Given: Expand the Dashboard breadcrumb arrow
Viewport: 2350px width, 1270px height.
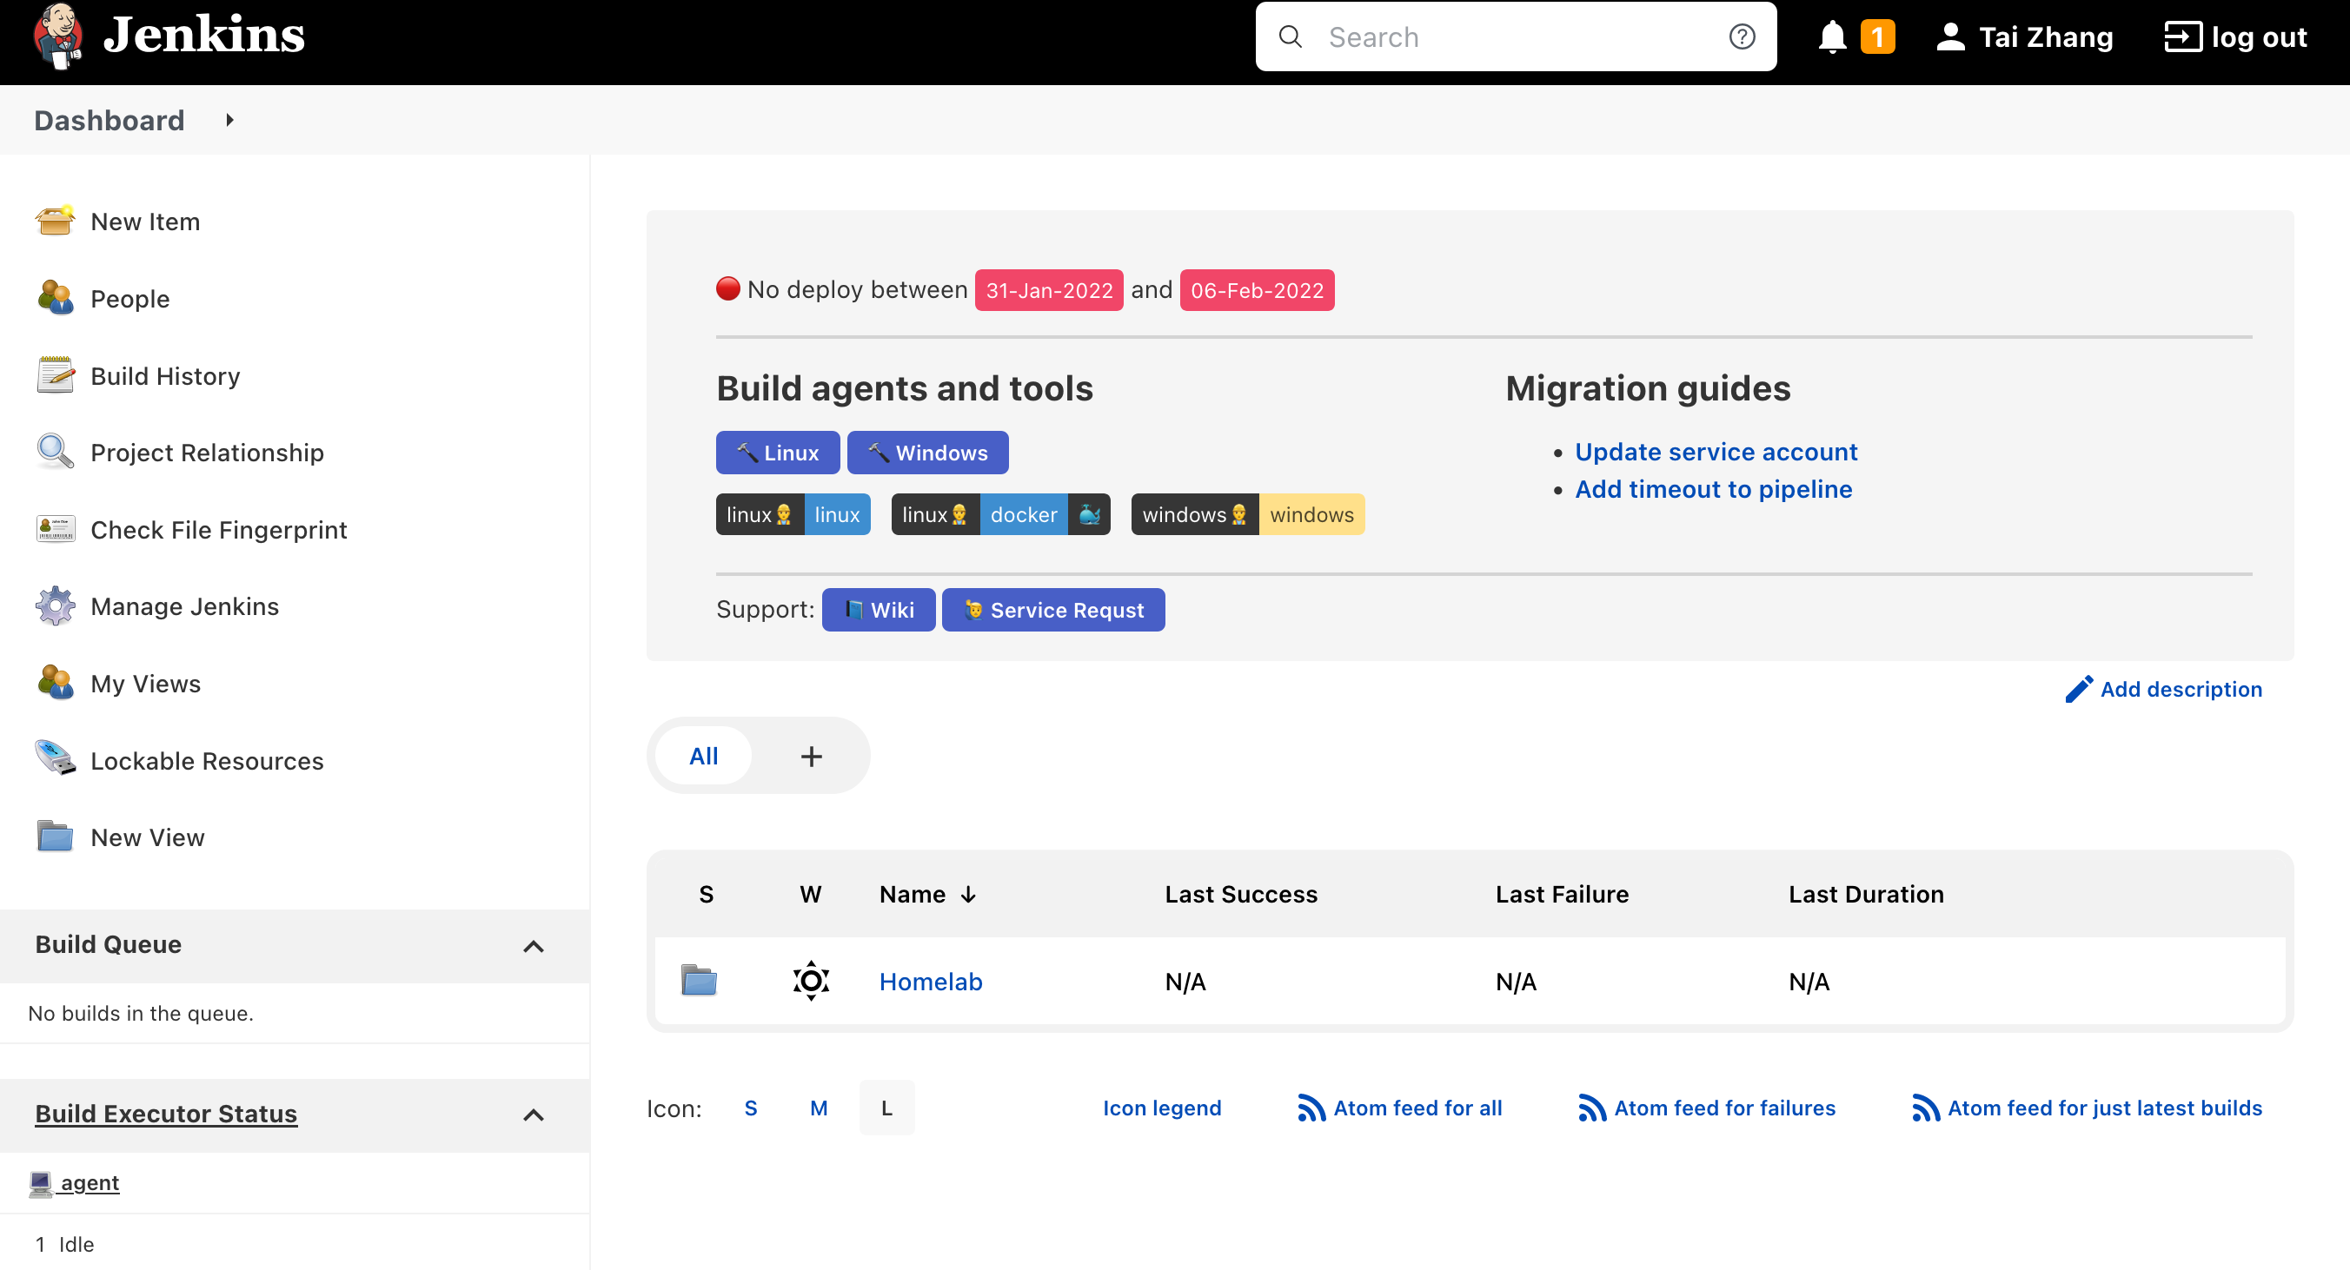Looking at the screenshot, I should 230,121.
